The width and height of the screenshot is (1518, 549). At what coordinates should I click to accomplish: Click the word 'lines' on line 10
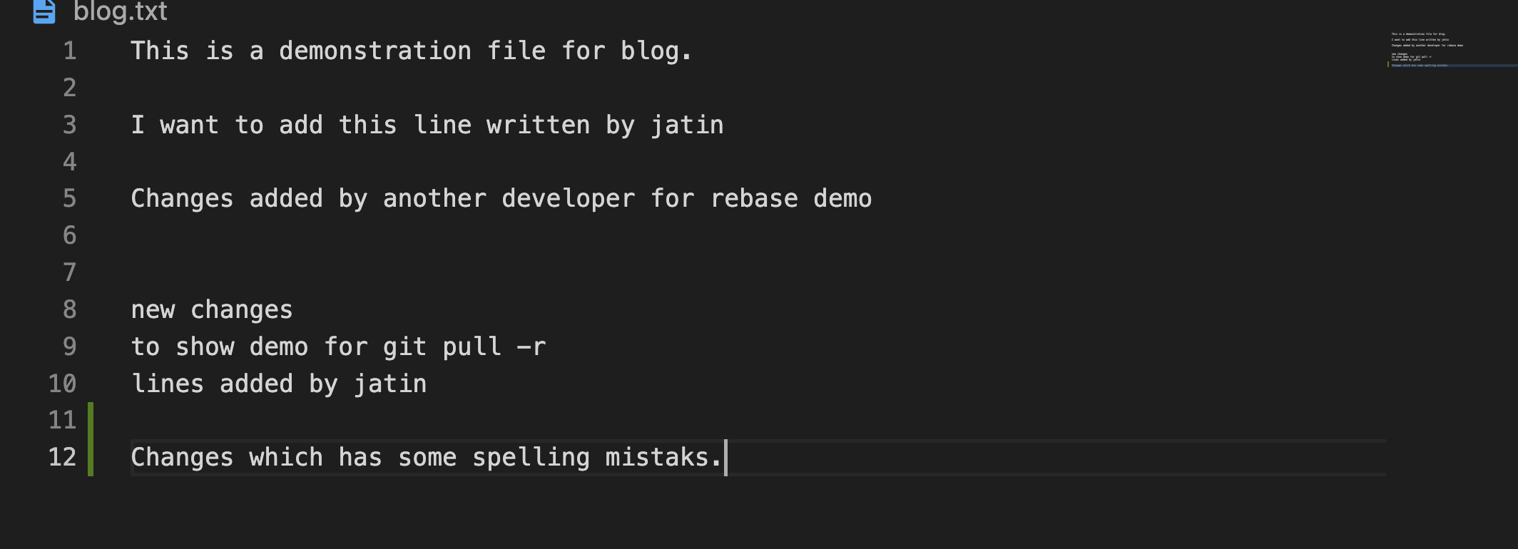click(x=168, y=384)
